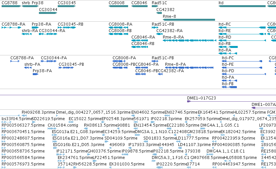This screenshot has width=276, height=169.
Task: Select transcript CG8008-RB
Action: [118, 34]
